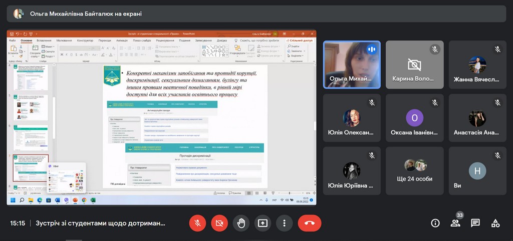Click Анастасія's participant tile

point(477,117)
